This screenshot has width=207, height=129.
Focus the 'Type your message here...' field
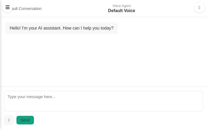pyautogui.click(x=103, y=101)
